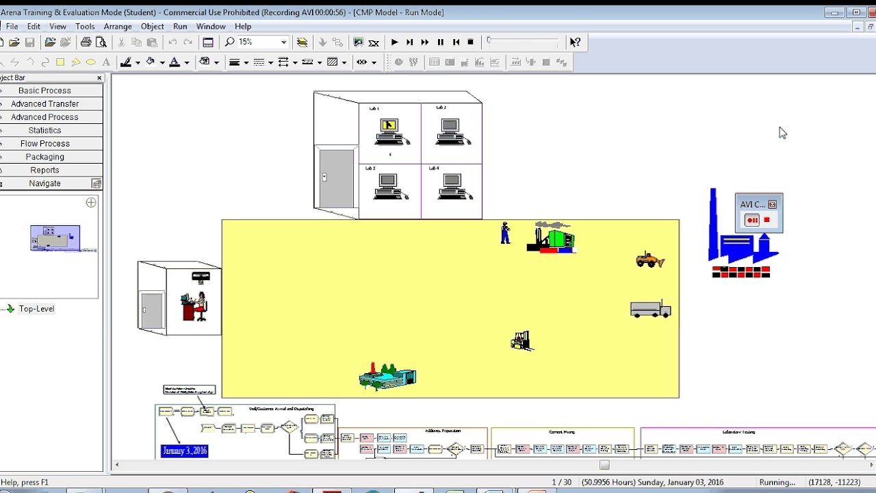Select the Ellipse drawing tool
This screenshot has width=876, height=493.
click(x=90, y=62)
